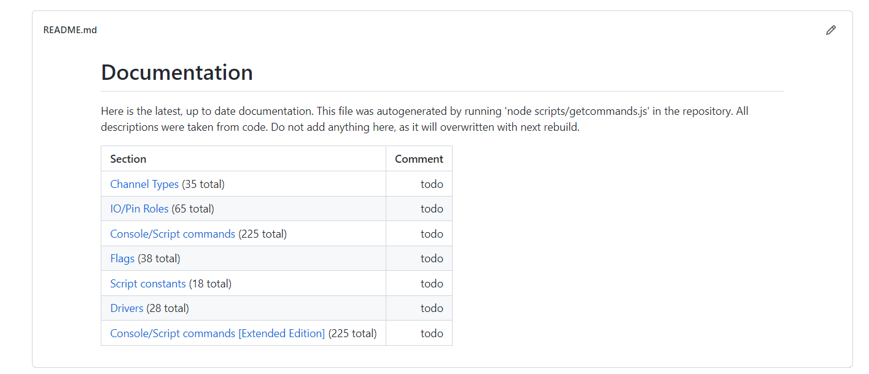Click the Documentation heading
Screen dimensions: 869x374
(x=177, y=72)
